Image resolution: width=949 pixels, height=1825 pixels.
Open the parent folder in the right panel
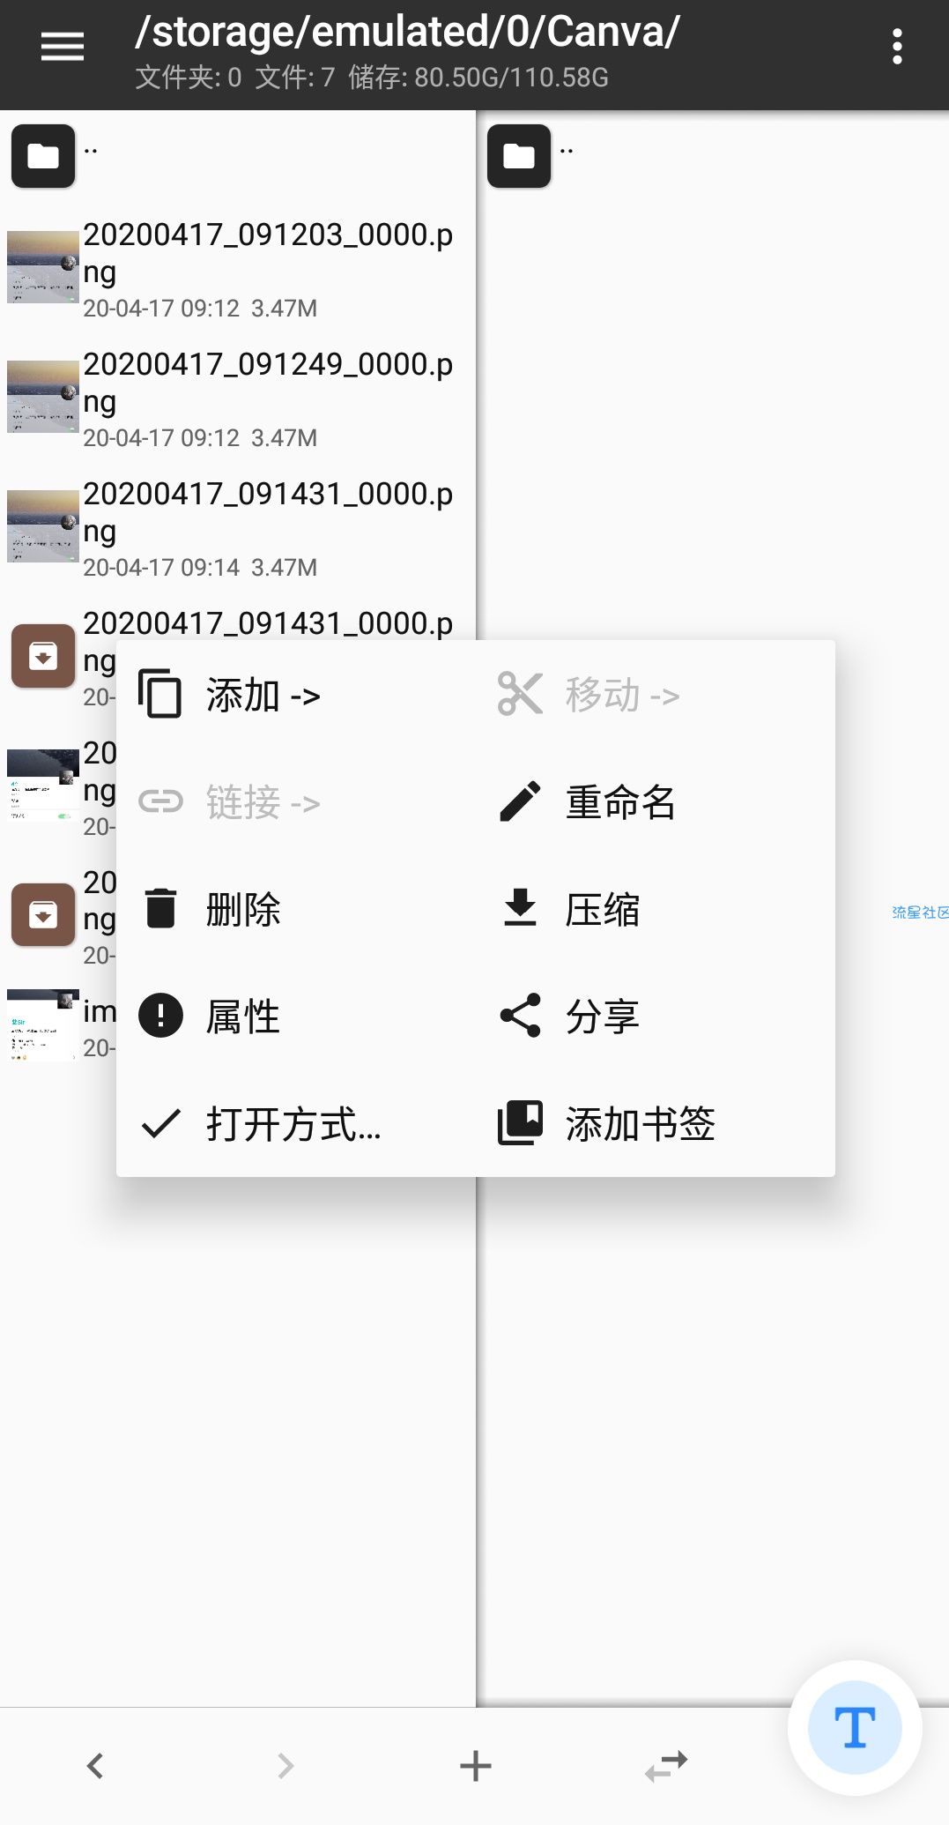pos(519,156)
